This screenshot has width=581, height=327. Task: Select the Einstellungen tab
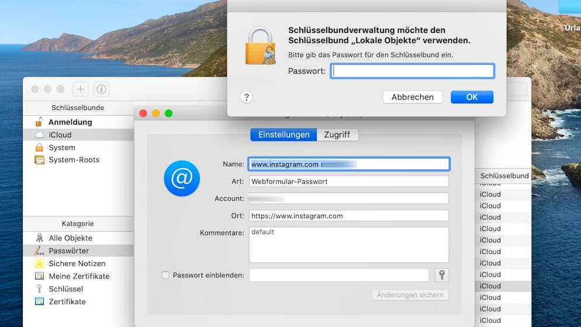coord(283,135)
